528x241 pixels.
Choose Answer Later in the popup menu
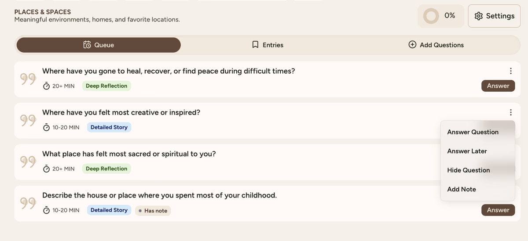pyautogui.click(x=467, y=151)
